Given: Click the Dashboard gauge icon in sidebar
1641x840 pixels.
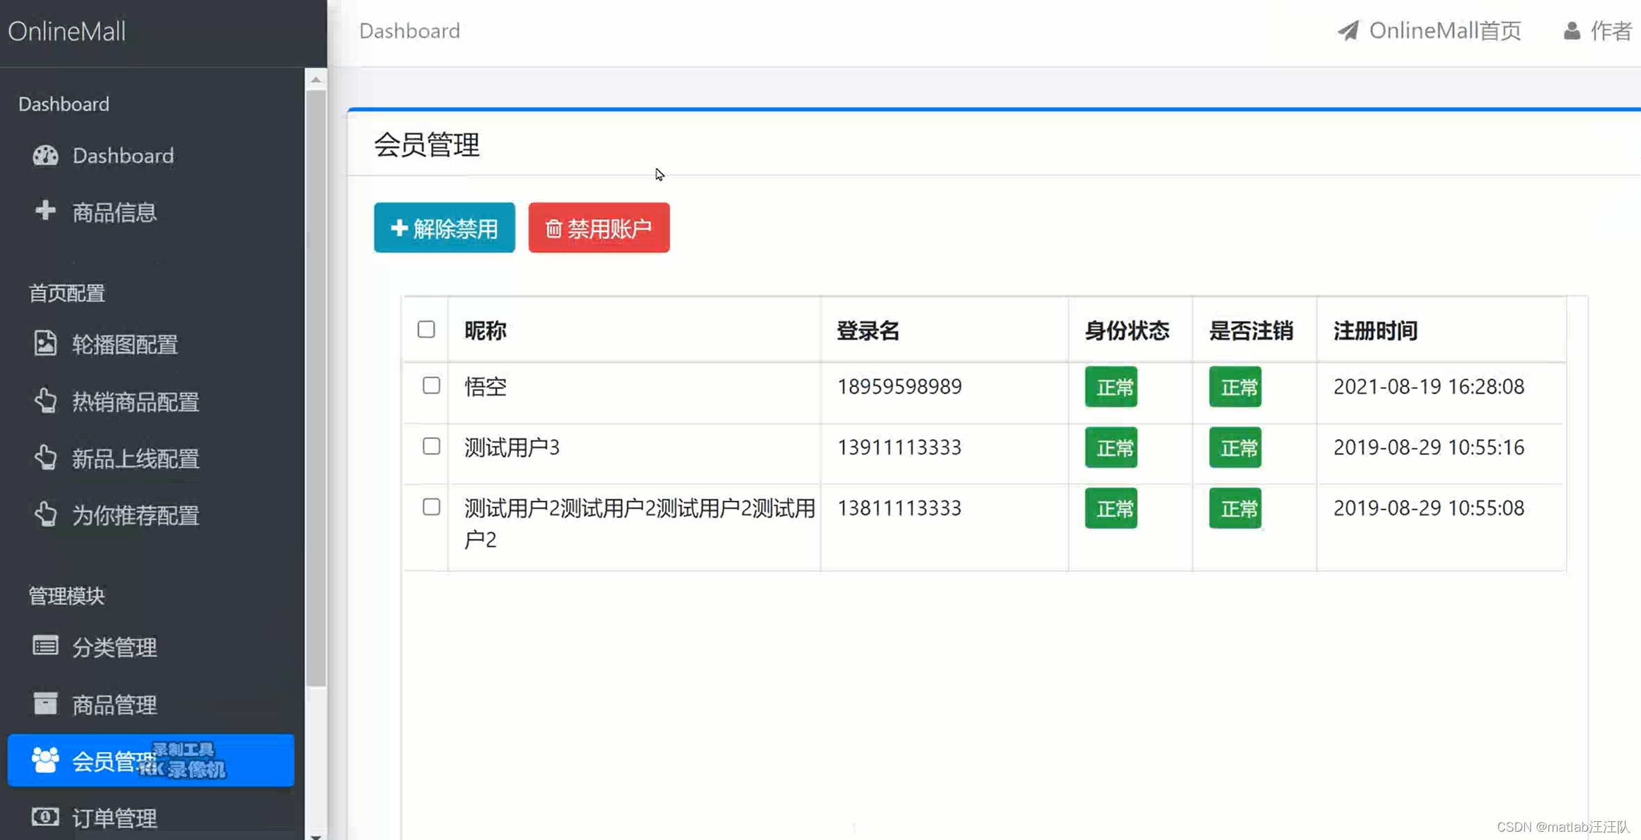Looking at the screenshot, I should 45,156.
